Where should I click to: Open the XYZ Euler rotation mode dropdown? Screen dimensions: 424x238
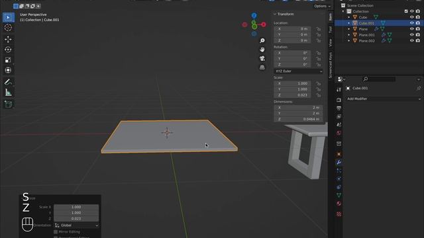[298, 71]
